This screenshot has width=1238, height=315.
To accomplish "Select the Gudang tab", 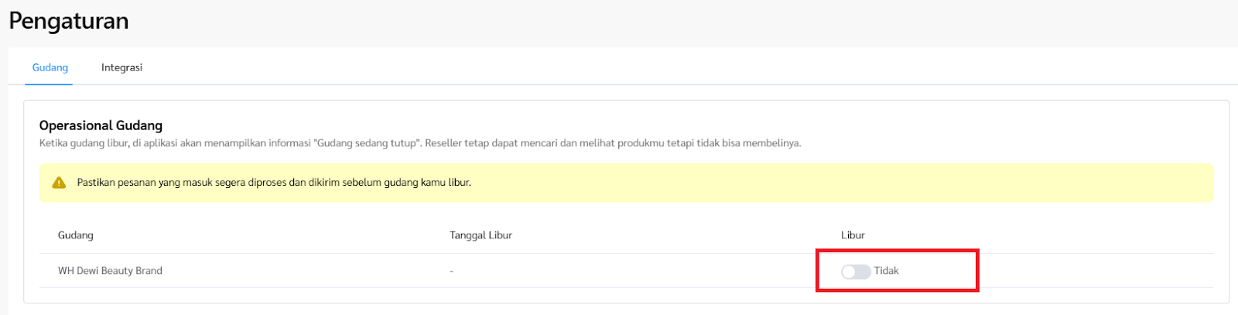I will click(x=50, y=67).
